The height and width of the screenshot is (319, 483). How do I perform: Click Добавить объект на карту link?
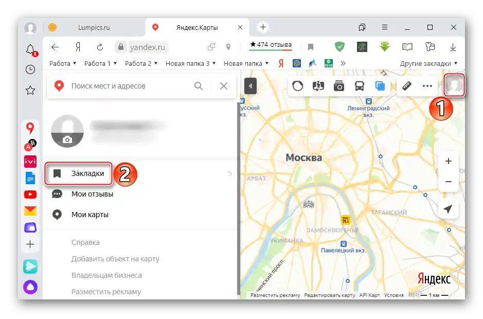click(x=115, y=259)
